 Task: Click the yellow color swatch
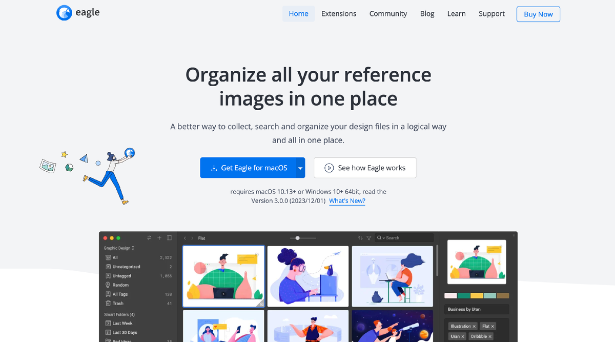coord(477,296)
